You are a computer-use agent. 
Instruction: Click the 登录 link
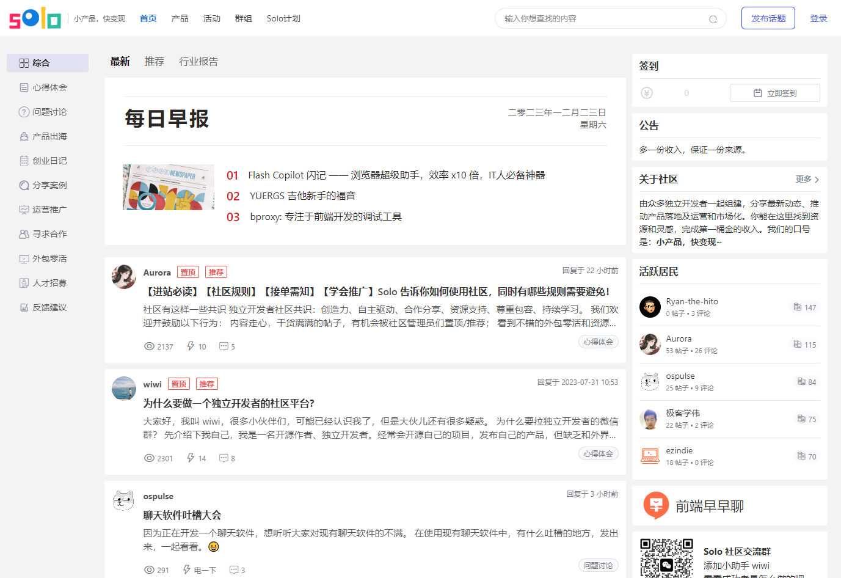818,18
